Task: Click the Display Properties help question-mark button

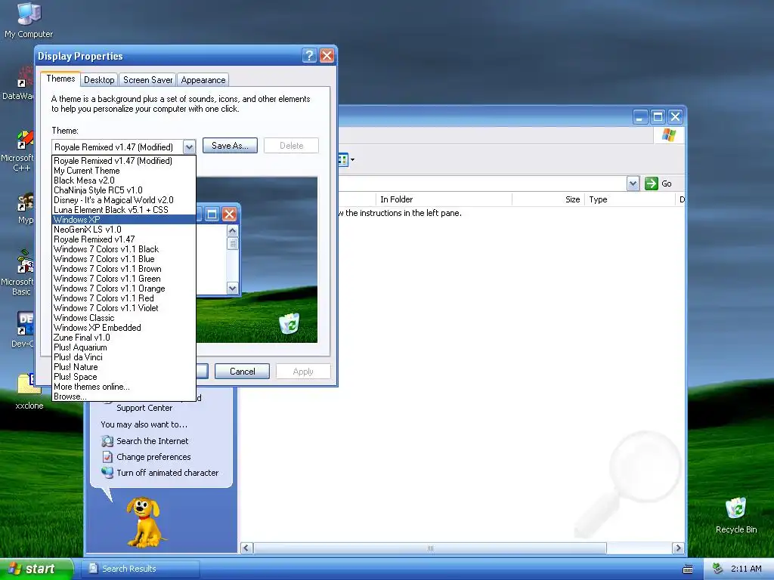Action: 309,55
